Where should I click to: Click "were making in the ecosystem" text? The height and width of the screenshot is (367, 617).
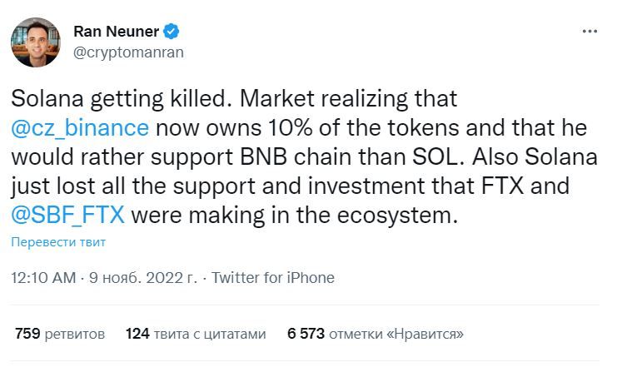tap(294, 216)
